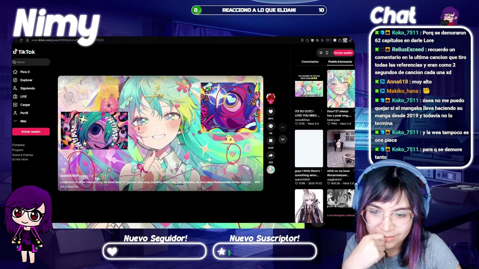This screenshot has width=479, height=269.
Task: Click the neneakitoya author name
Action: tap(302, 120)
